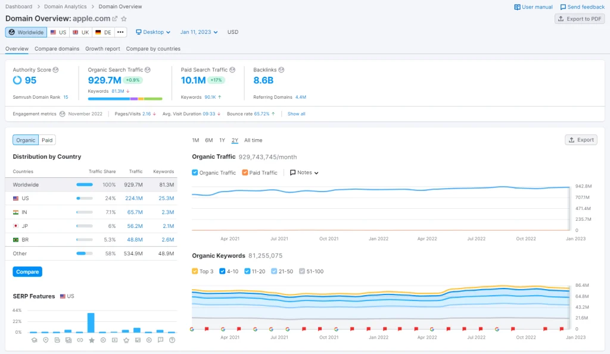Switch to Compare domains tab
The height and width of the screenshot is (354, 610).
pyautogui.click(x=57, y=49)
